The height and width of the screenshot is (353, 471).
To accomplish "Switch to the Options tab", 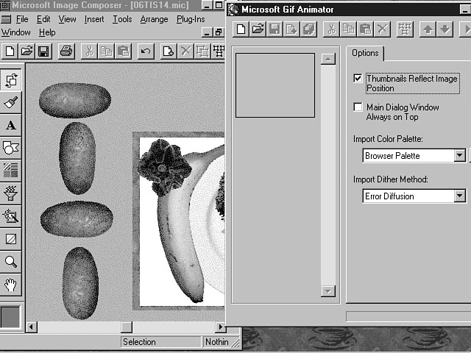I will click(x=365, y=53).
